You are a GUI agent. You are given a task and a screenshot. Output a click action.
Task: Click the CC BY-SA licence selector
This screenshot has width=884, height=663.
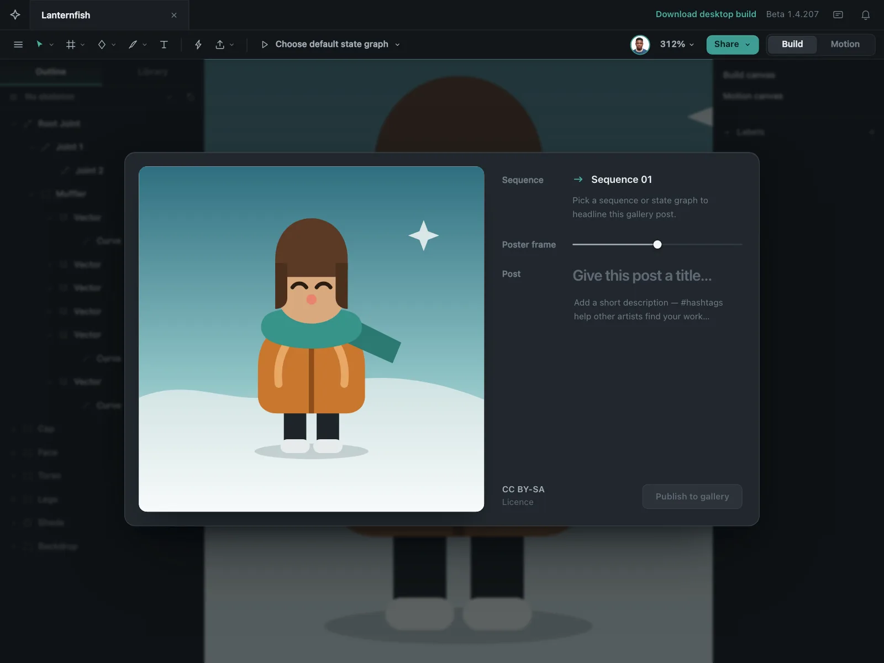(523, 496)
